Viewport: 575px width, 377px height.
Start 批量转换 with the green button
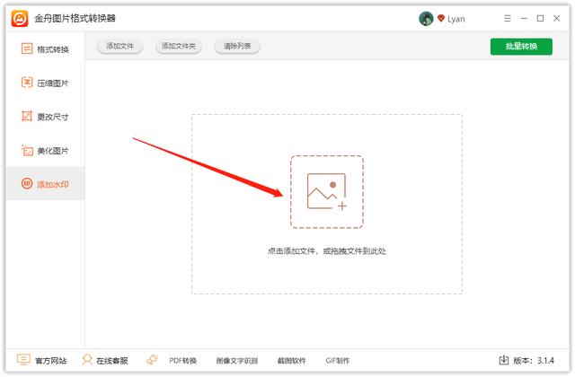pos(521,47)
